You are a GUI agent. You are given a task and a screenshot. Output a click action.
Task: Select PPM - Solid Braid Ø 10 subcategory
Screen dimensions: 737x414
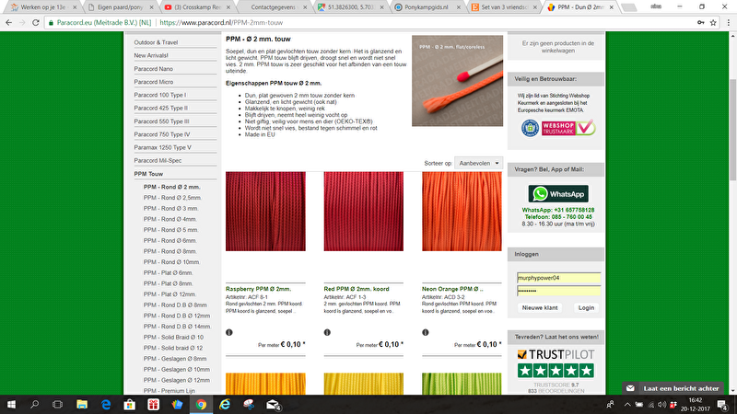click(173, 337)
